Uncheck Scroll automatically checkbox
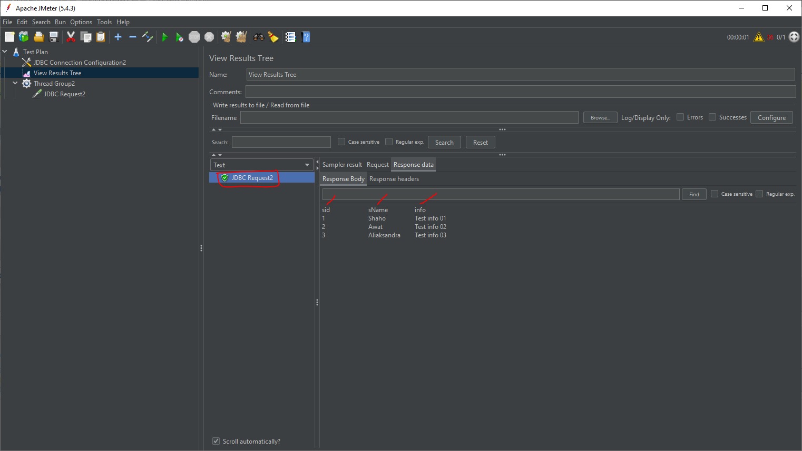The width and height of the screenshot is (802, 451). [x=216, y=441]
